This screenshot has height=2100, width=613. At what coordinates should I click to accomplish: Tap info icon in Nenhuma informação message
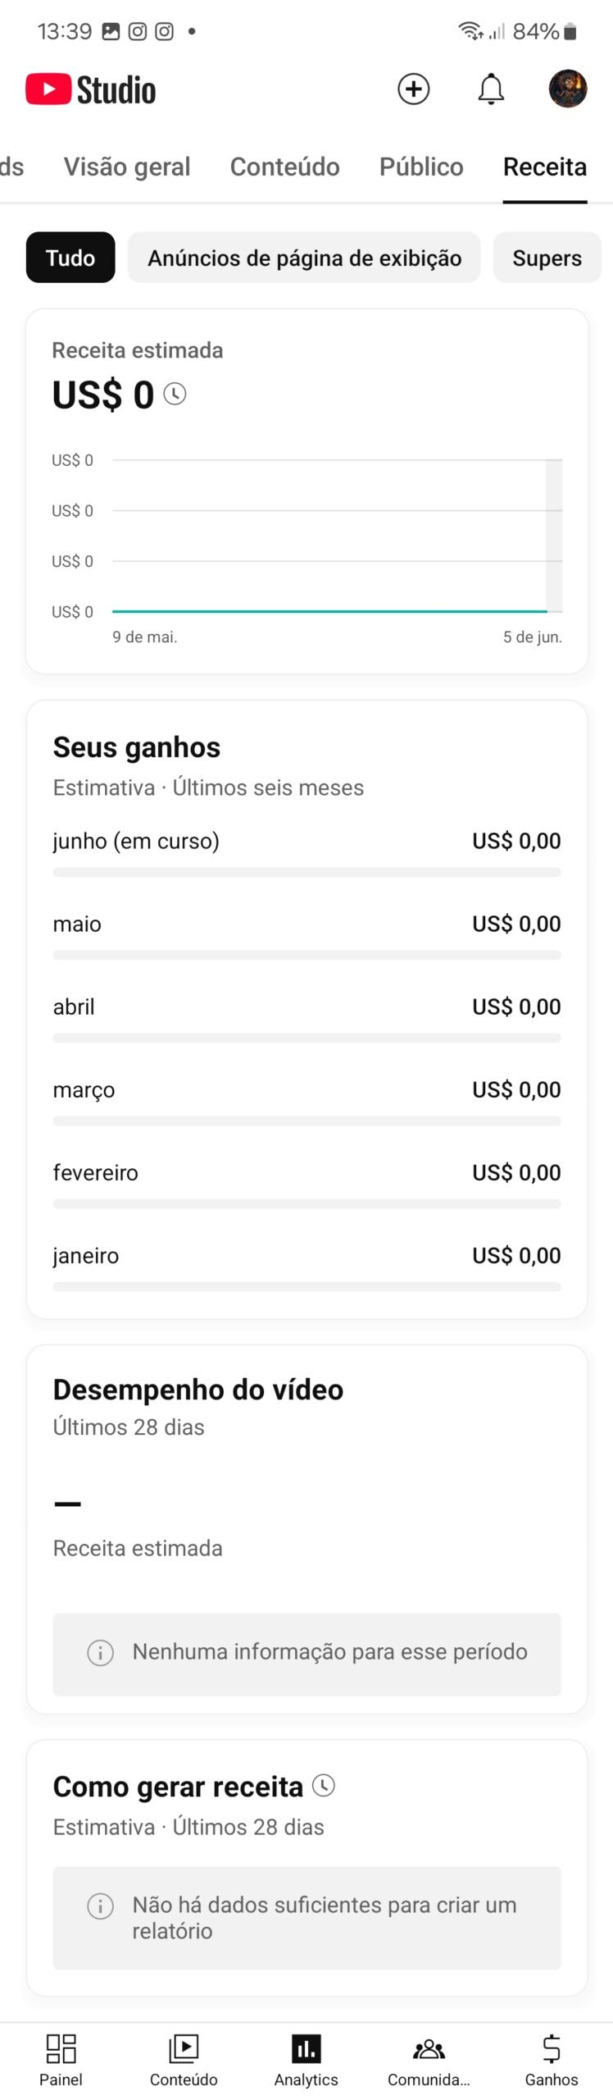(x=100, y=1653)
